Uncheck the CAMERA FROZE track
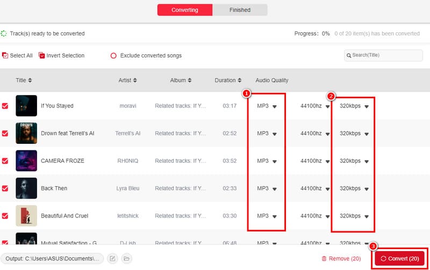This screenshot has height=270, width=430. [x=5, y=160]
